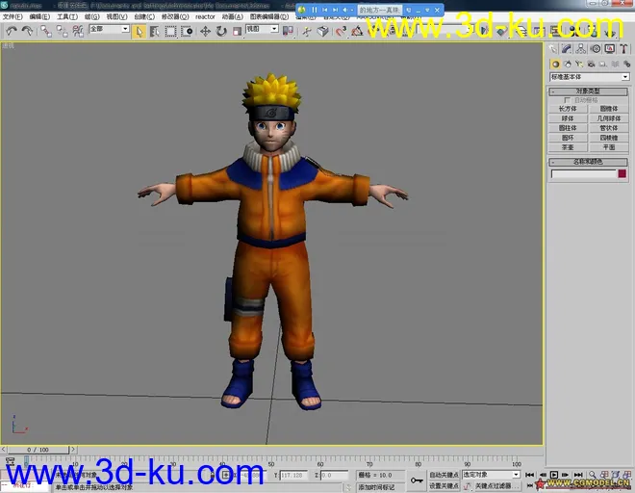
Task: Click the Bind to Space Warp icon
Action: click(x=77, y=31)
